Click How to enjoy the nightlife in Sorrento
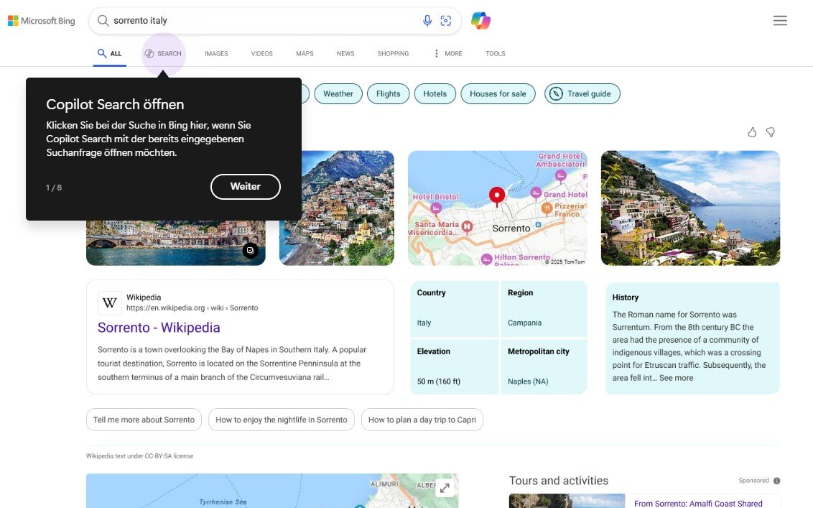 click(282, 420)
